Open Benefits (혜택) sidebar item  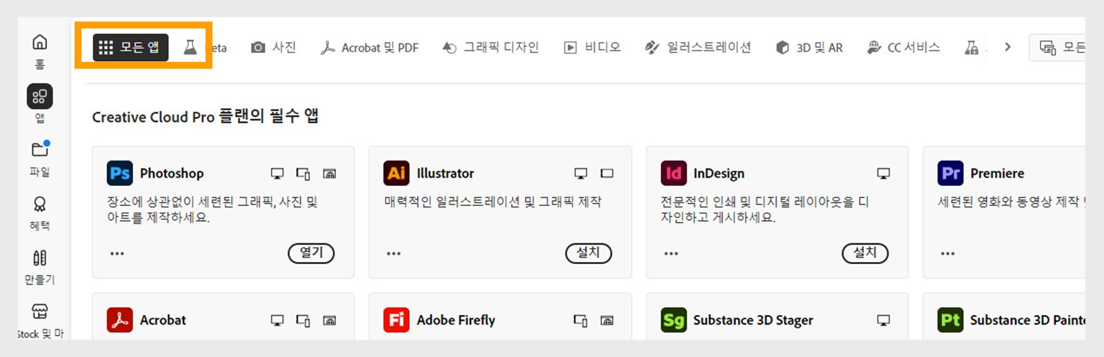(40, 213)
